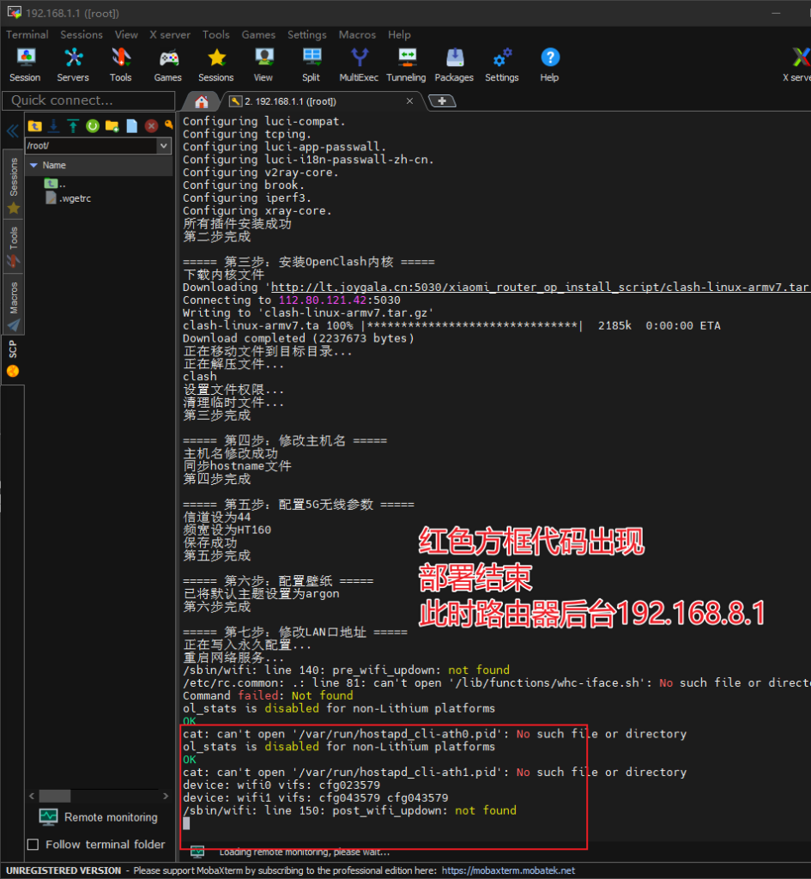Viewport: 811px width, 879px height.
Task: Click the Session toolbar icon
Action: coord(25,64)
